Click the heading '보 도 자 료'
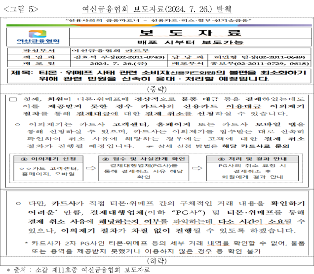 pyautogui.click(x=190, y=33)
